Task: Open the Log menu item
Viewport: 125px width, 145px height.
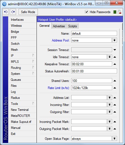Action: (22, 92)
